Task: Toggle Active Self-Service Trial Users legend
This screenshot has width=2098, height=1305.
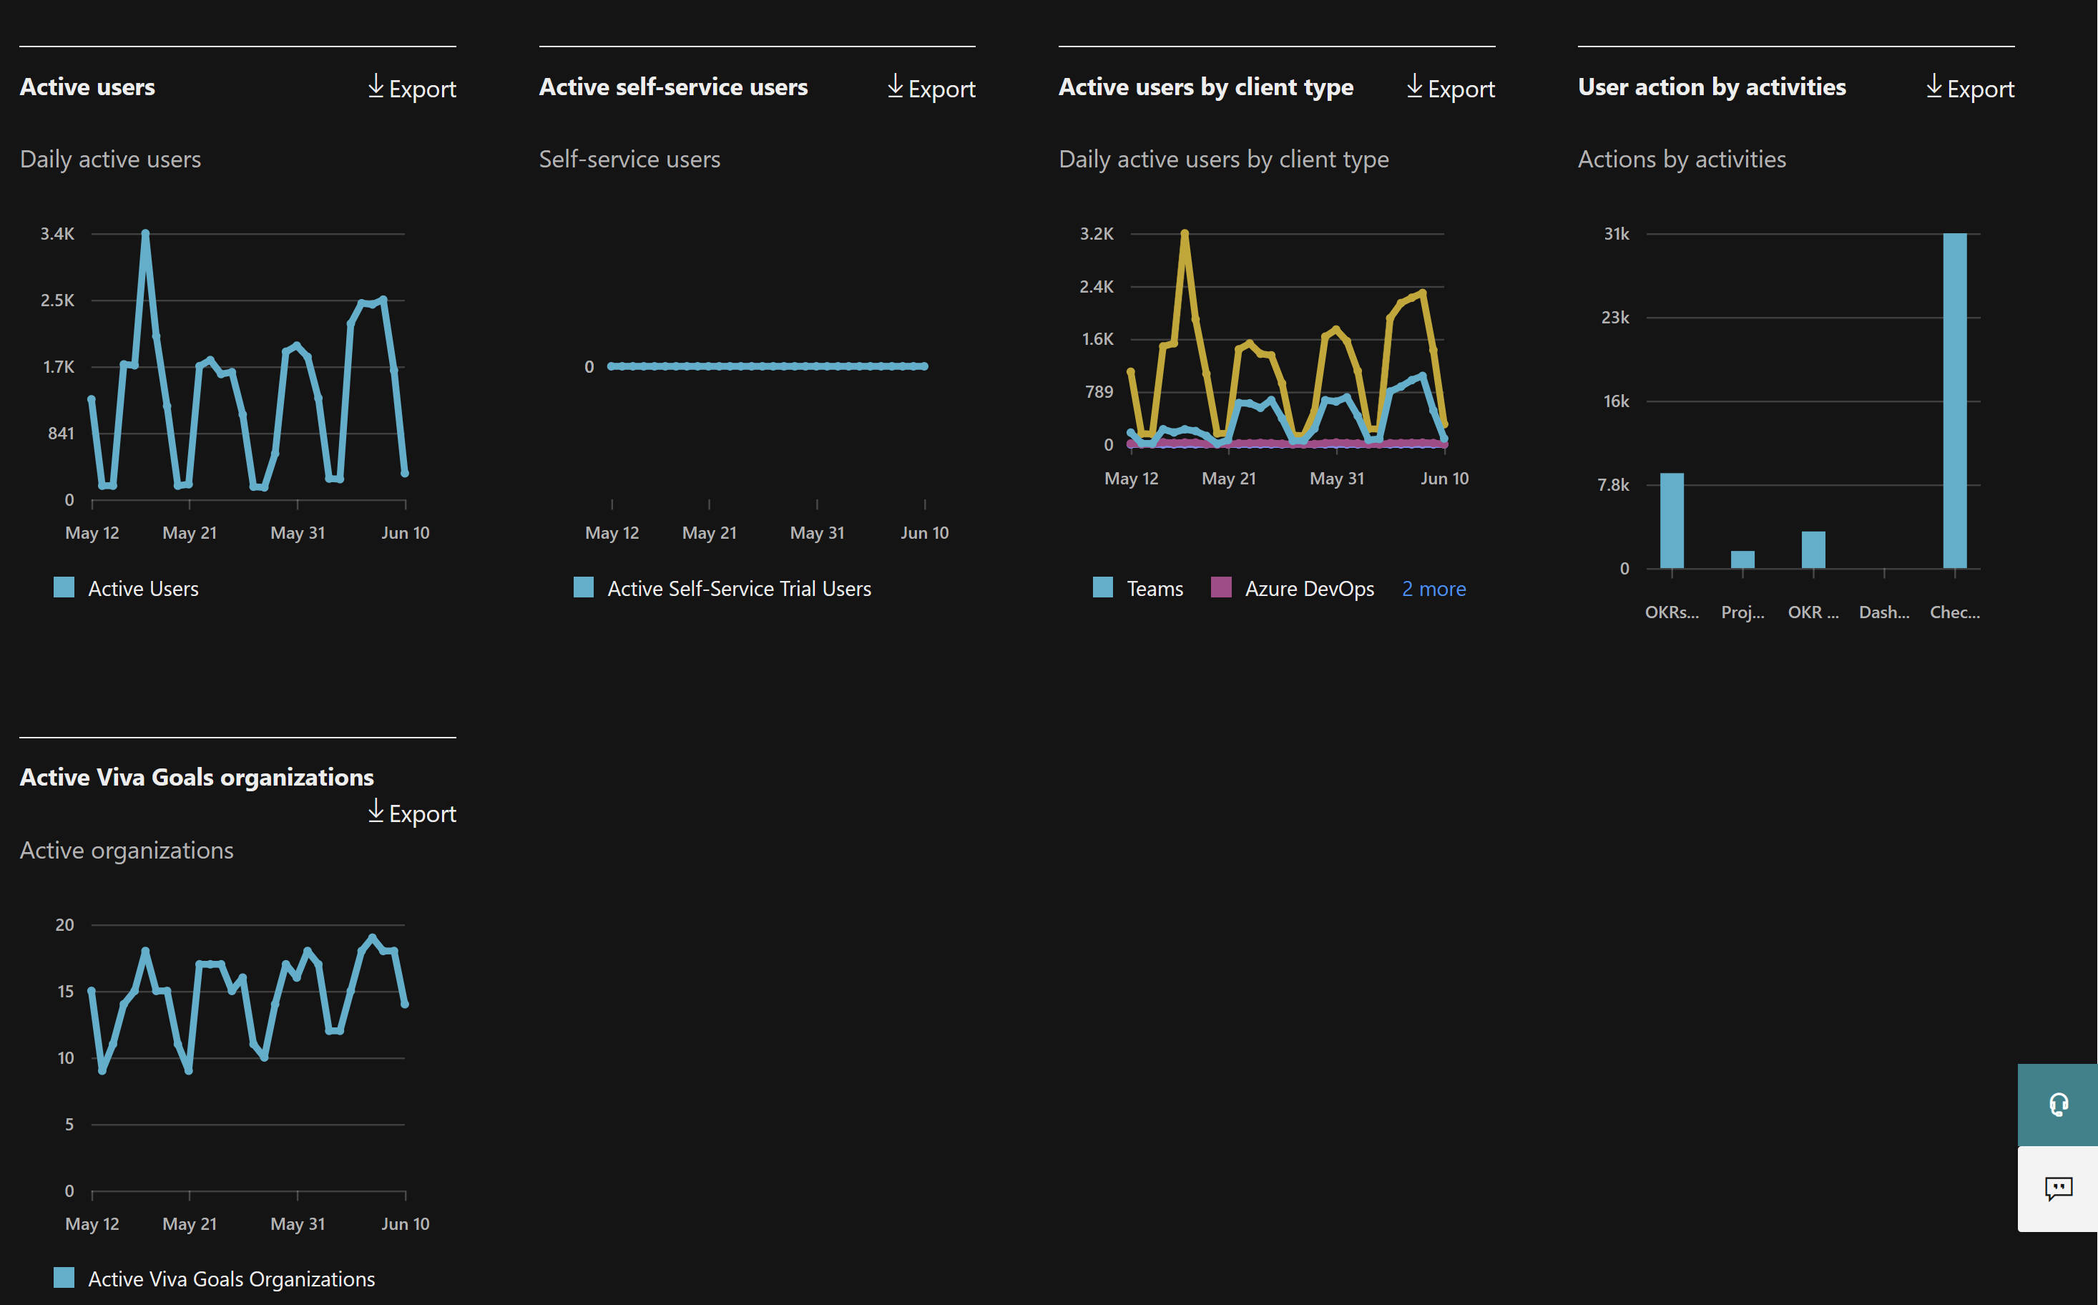Action: tap(738, 589)
